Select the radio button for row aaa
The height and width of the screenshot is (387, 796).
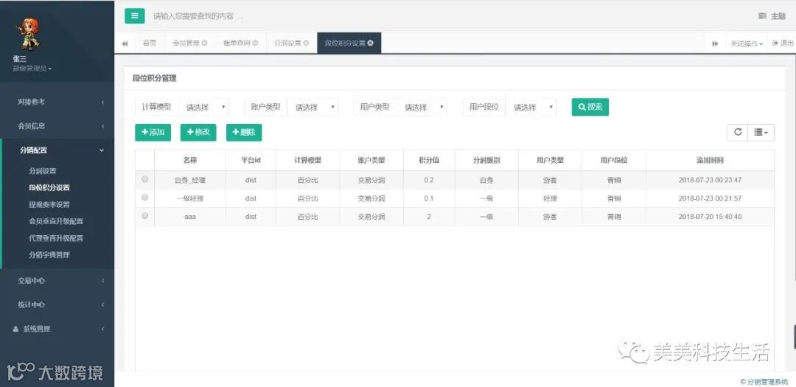coord(145,216)
